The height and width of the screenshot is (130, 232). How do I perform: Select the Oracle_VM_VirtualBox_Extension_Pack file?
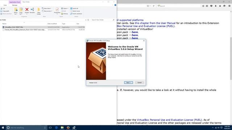[43, 30]
